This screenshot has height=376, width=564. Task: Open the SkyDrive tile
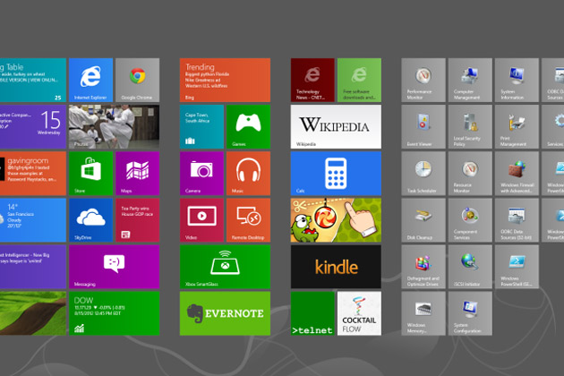click(x=90, y=219)
